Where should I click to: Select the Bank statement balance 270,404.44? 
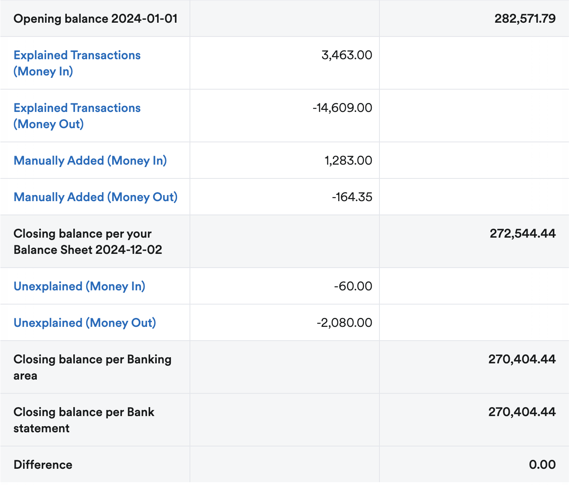tap(522, 412)
